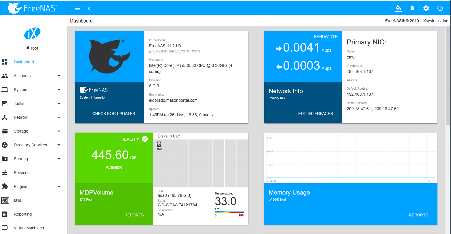Select the ada0 disk icon
451x234 pixels.
click(x=159, y=145)
